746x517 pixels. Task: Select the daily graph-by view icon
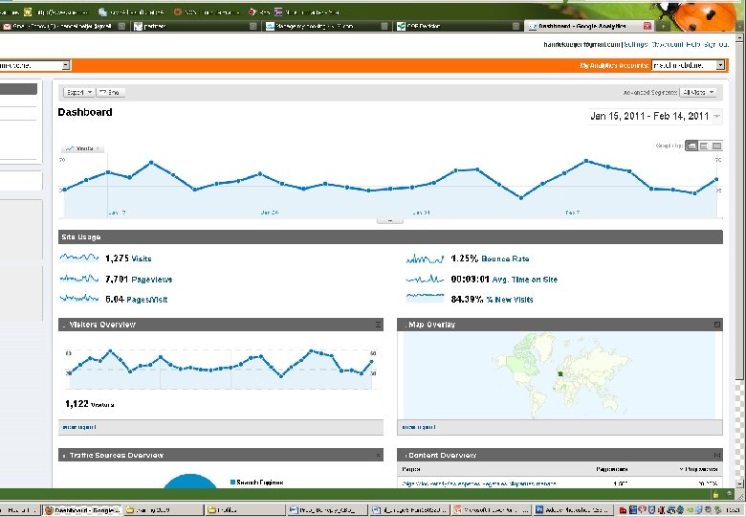pos(691,146)
